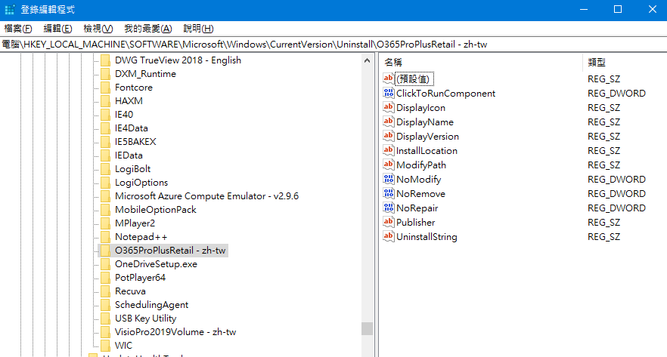Click the string icon of DisplayIcon
Screen dimensions: 667x357
click(389, 107)
